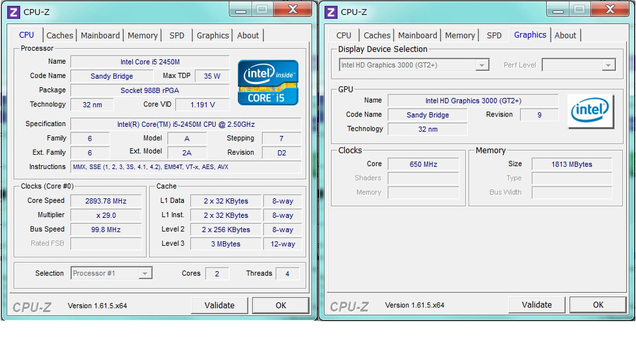Select the CPU tab in the left window
Viewport: 636px width, 357px height.
pos(26,35)
